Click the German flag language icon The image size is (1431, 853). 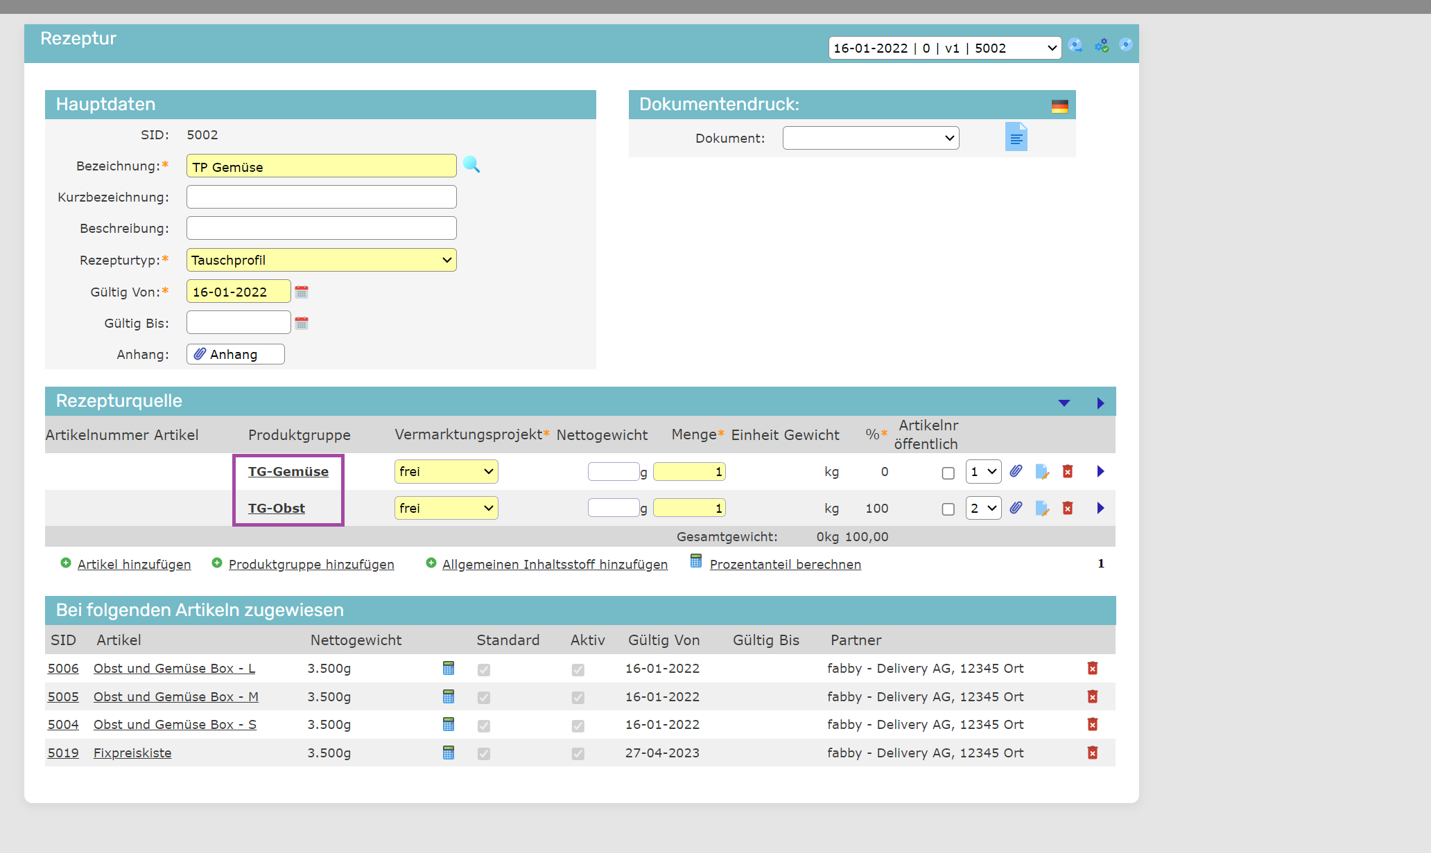click(1059, 106)
